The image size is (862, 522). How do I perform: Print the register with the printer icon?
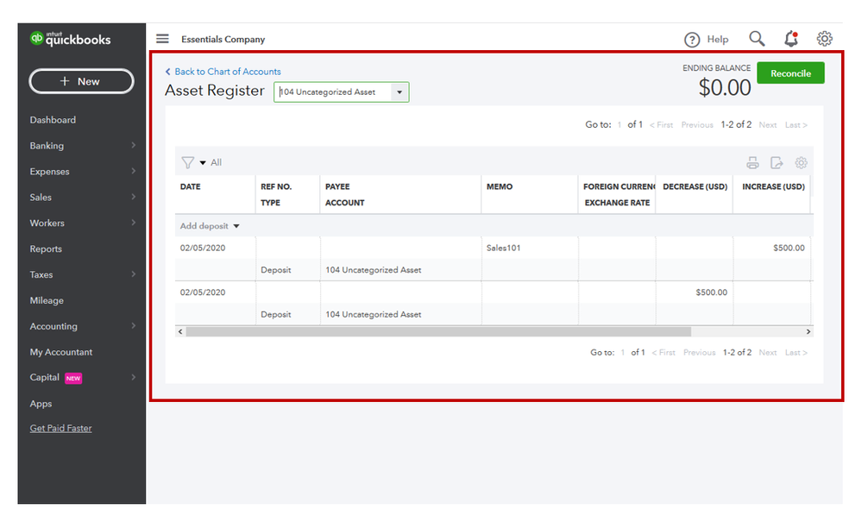point(752,163)
